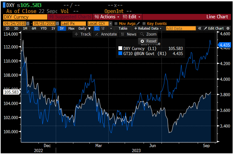Click the 105.583 left axis value tag
The image size is (234, 154).
click(x=12, y=92)
